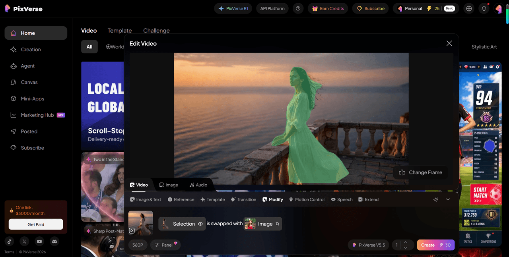The height and width of the screenshot is (257, 509).
Task: Select the Reference mode
Action: tap(181, 199)
